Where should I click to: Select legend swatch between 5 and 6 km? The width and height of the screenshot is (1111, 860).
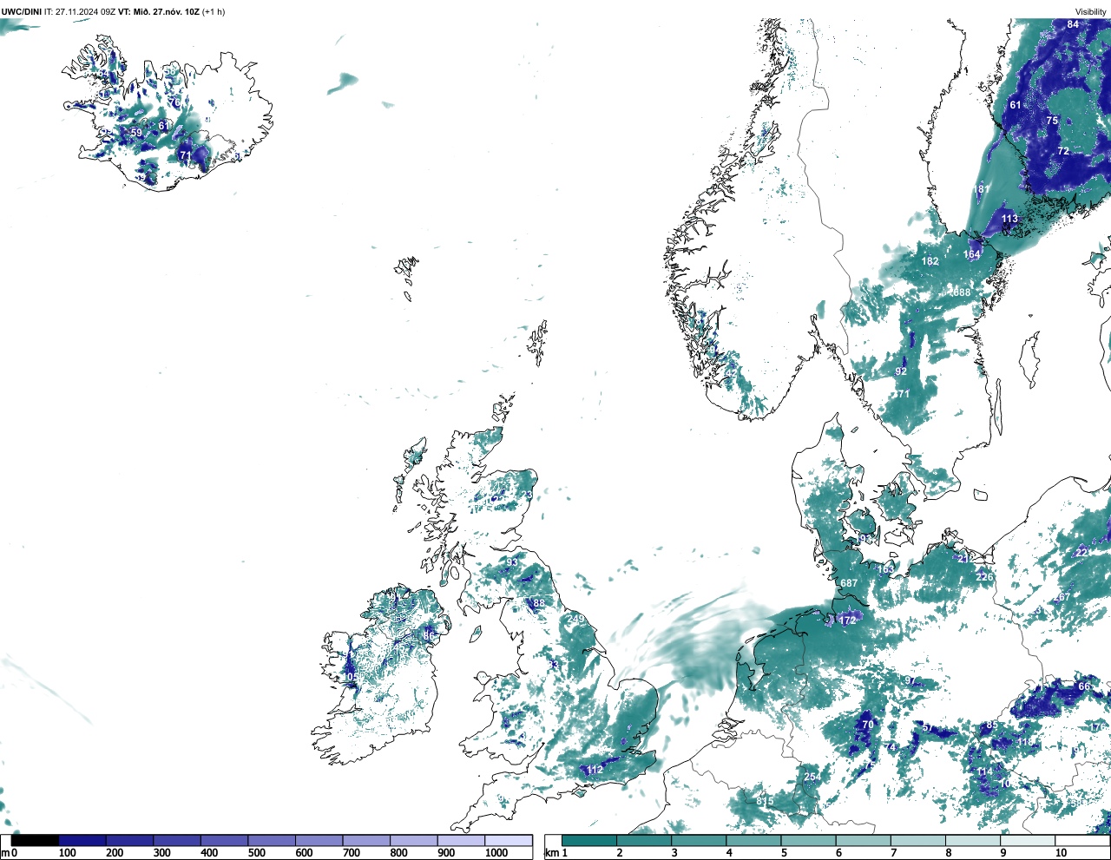coord(809,840)
